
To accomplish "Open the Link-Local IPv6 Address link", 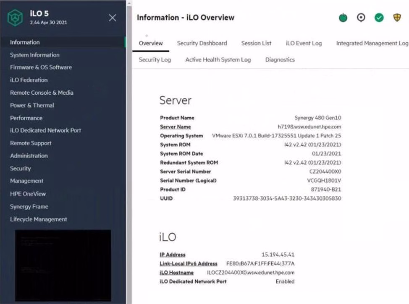I will click(189, 264).
